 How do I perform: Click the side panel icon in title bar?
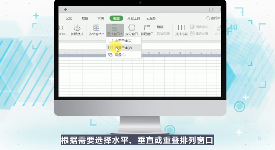point(211,10)
